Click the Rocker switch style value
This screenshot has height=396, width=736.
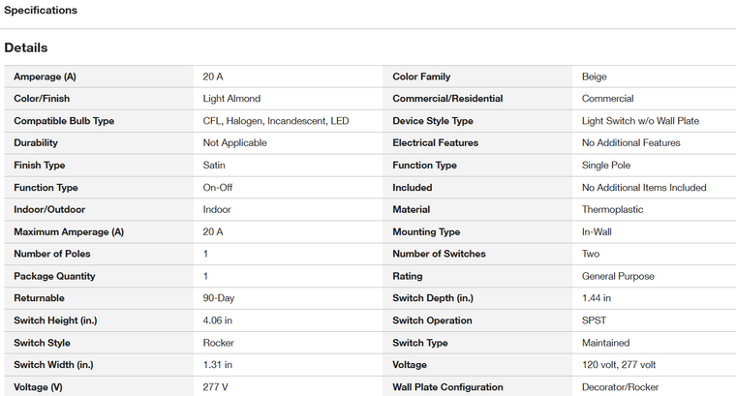pos(218,343)
